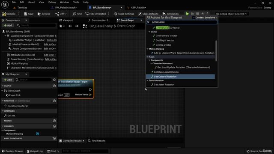The width and height of the screenshot is (274, 154).
Task: Click Edit in C++ for Mesh
Action: coord(50,44)
